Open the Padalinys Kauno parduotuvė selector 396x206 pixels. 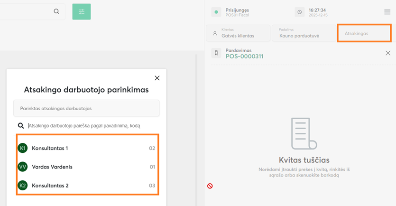point(304,33)
